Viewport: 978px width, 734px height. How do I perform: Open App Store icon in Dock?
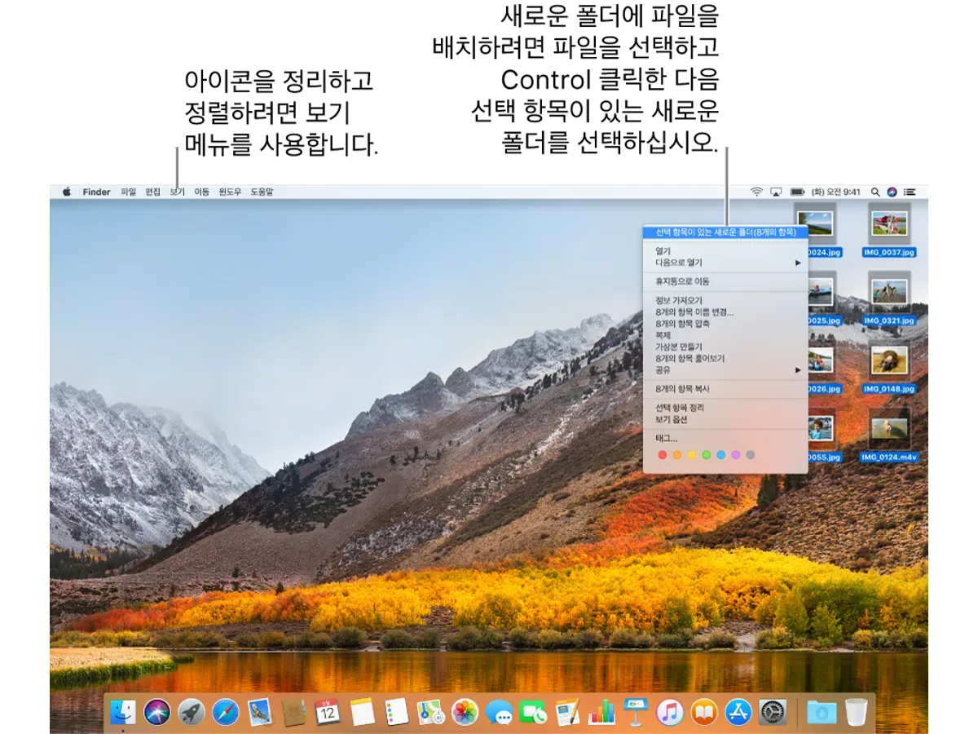coord(738,712)
